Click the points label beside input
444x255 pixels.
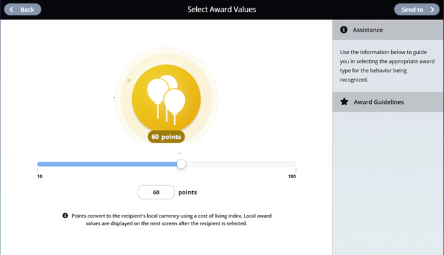point(187,192)
